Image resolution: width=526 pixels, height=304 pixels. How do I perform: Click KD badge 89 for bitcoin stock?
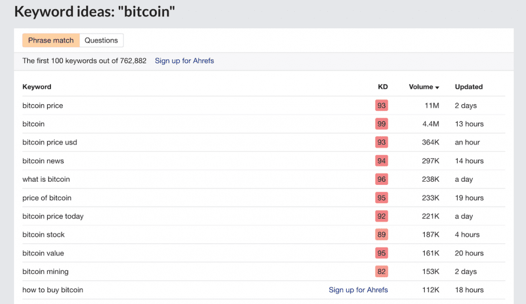pos(382,235)
